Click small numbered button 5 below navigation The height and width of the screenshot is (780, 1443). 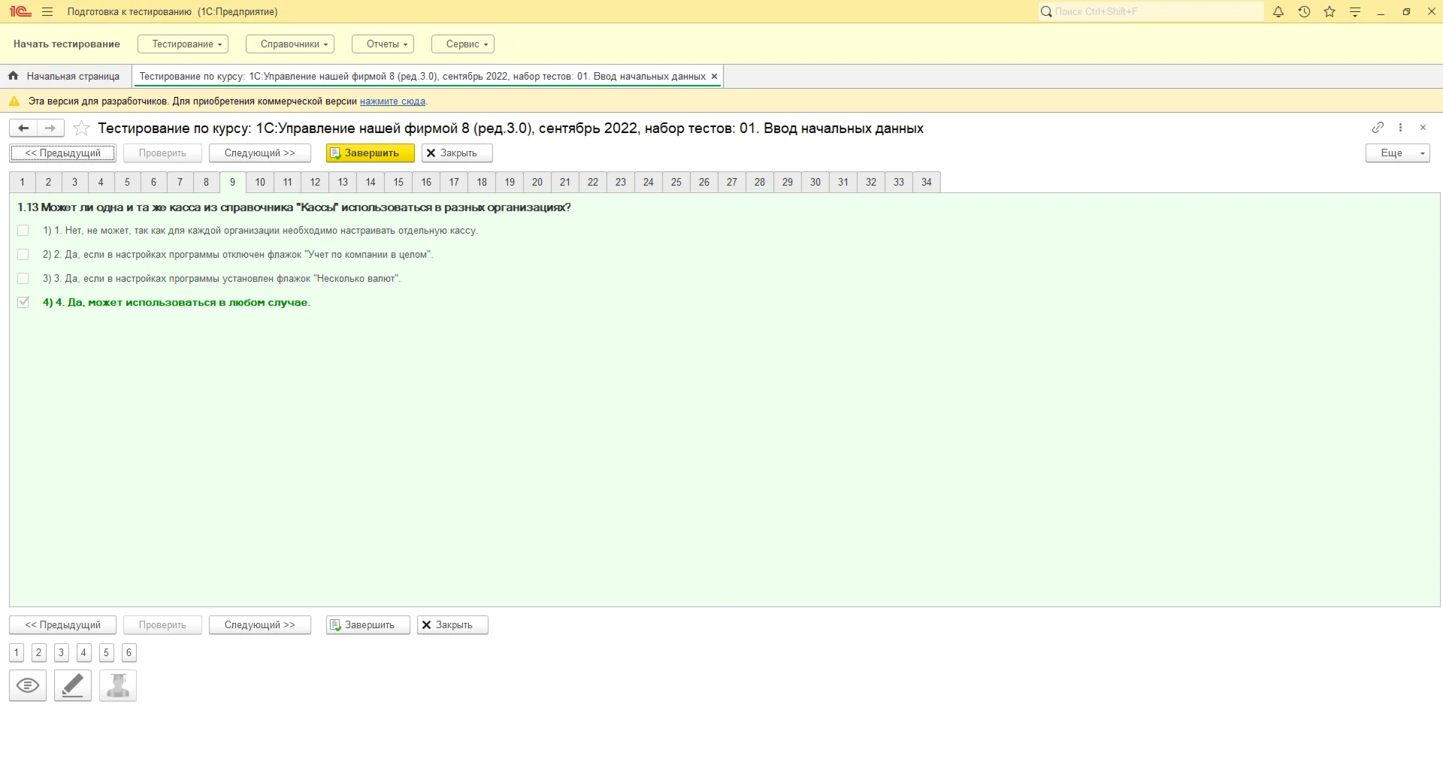tap(107, 652)
